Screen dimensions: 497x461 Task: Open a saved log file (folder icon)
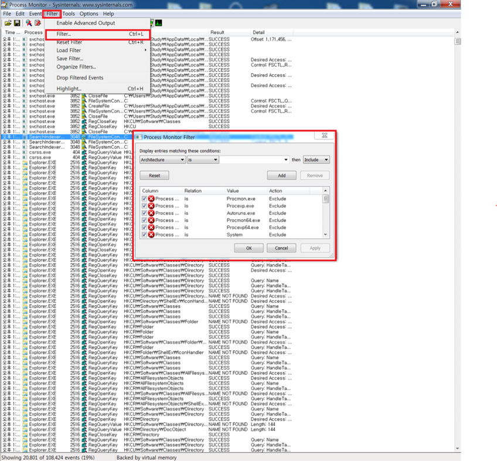(x=8, y=22)
